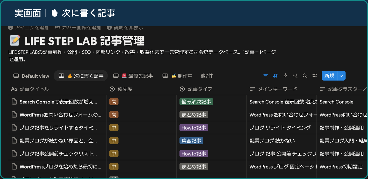Viewport: 368px width, 179px height.
Task: Click cluster cell WordPress初期設定
Action: click(341, 167)
